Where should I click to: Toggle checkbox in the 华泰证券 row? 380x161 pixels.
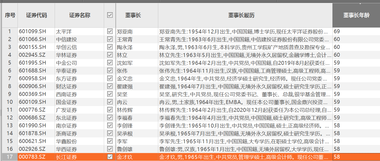point(110,71)
